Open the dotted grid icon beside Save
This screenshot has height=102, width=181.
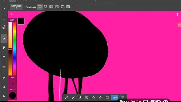pyautogui.click(x=122, y=97)
